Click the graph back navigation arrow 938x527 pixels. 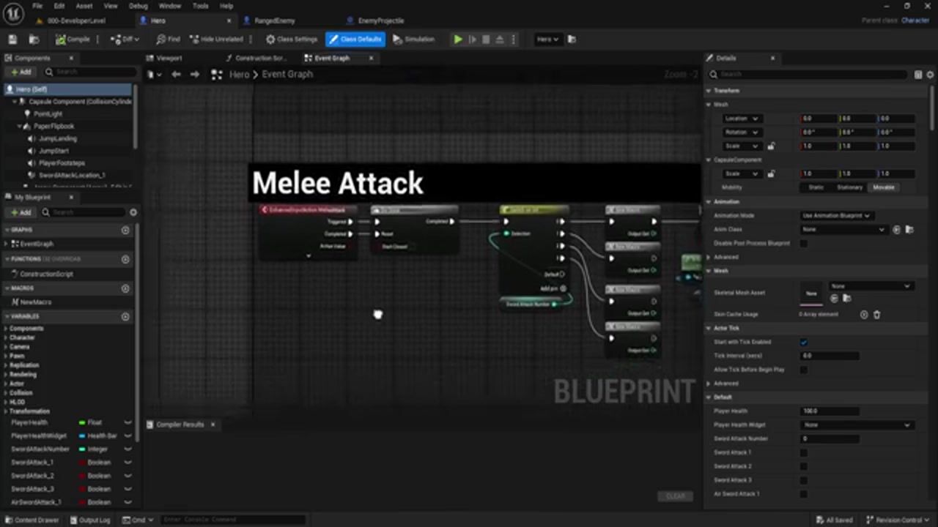coord(176,75)
